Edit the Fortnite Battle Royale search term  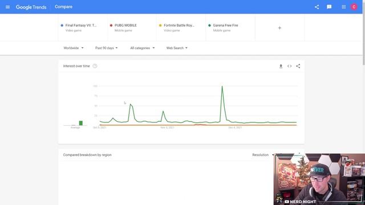181,28
